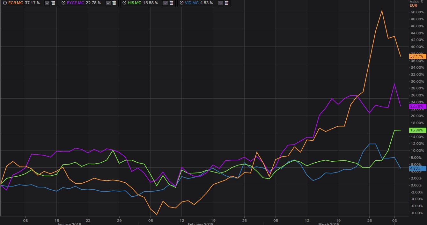Click the EUR currency label
427x225 pixels.
(413, 5)
